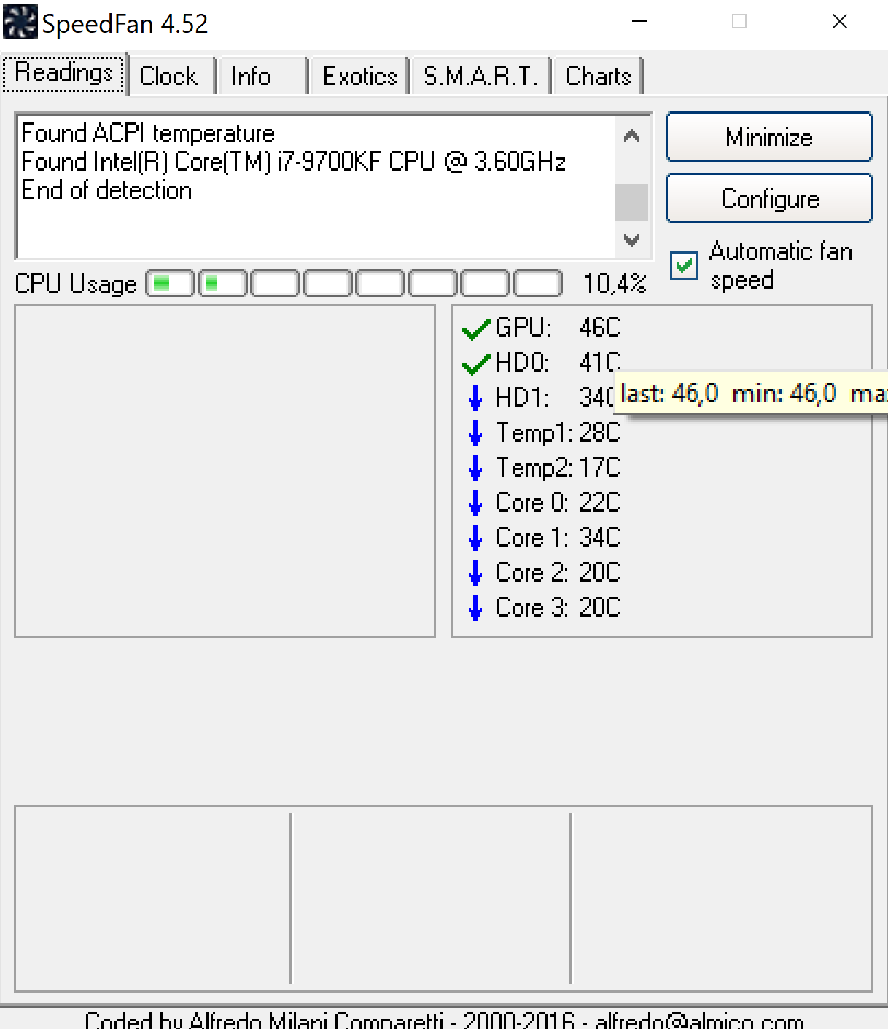Viewport: 888px width, 1029px height.
Task: Click the Minimize button in SpeedFan
Action: pyautogui.click(x=769, y=137)
